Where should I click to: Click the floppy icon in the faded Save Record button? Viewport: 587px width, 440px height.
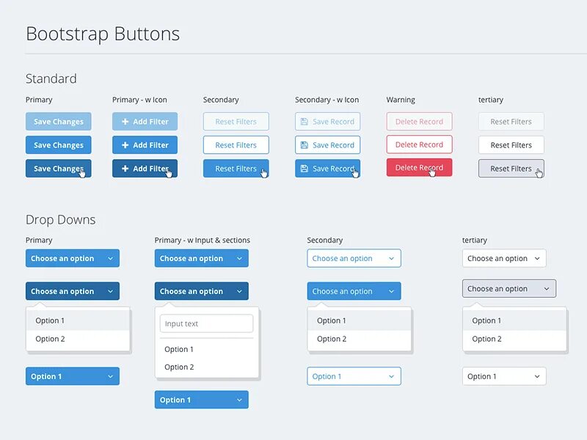[x=305, y=122]
